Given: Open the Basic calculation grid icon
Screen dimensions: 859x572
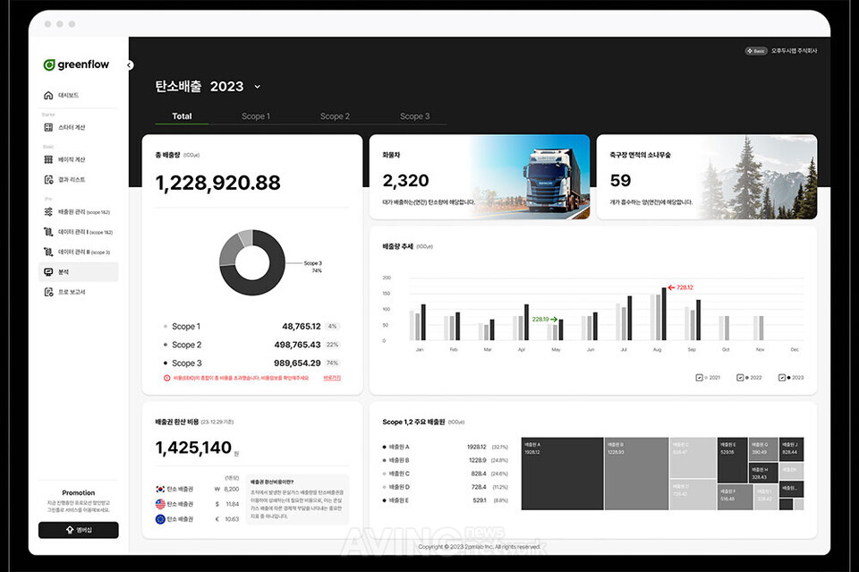Looking at the screenshot, I should pyautogui.click(x=48, y=159).
